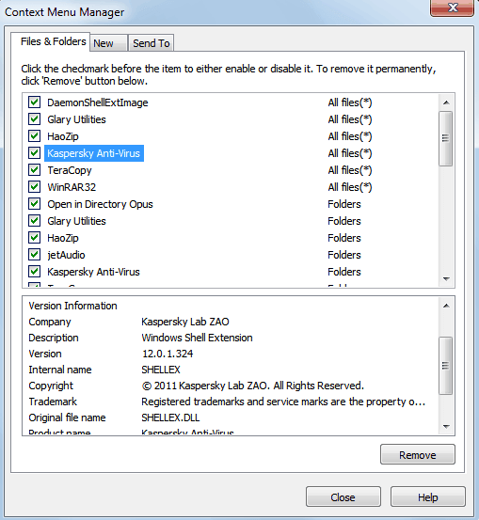The image size is (479, 520).
Task: Click the Close button
Action: 343,496
